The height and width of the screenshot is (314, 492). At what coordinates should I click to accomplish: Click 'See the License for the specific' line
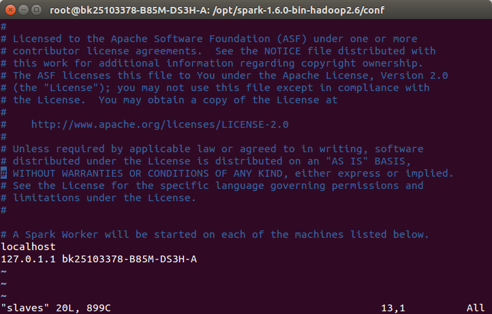point(212,186)
